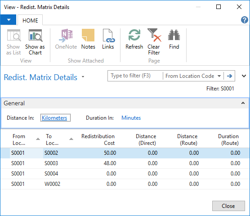The width and height of the screenshot is (250, 216).
Task: Expand the filter pane chevron
Action: [244, 76]
